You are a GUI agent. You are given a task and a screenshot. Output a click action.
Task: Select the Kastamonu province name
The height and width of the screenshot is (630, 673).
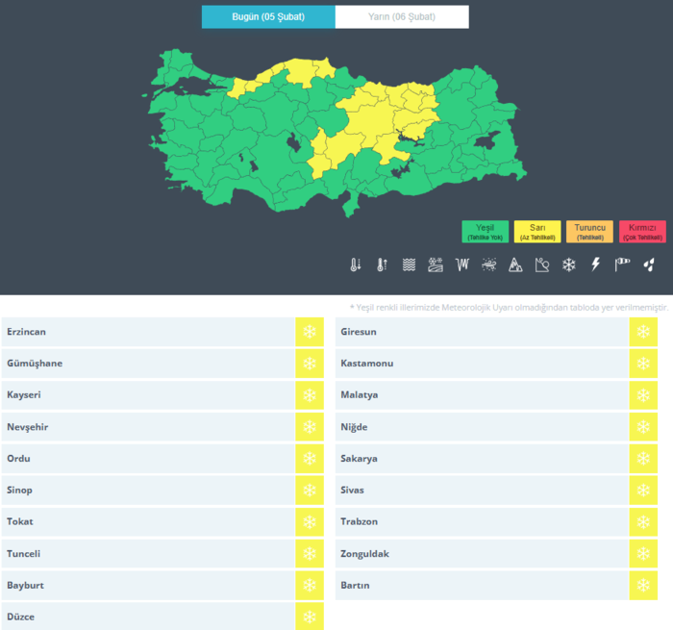pyautogui.click(x=367, y=364)
